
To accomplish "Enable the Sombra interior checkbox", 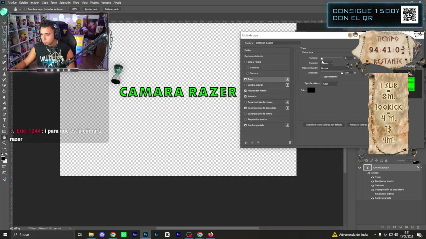I will (x=246, y=85).
